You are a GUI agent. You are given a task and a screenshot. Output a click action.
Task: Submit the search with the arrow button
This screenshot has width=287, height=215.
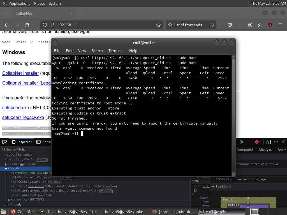coord(212,25)
